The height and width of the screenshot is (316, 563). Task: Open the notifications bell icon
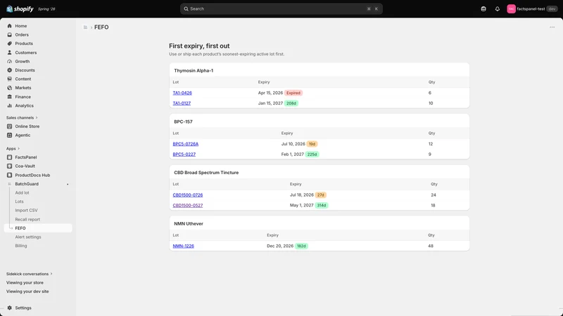[498, 9]
